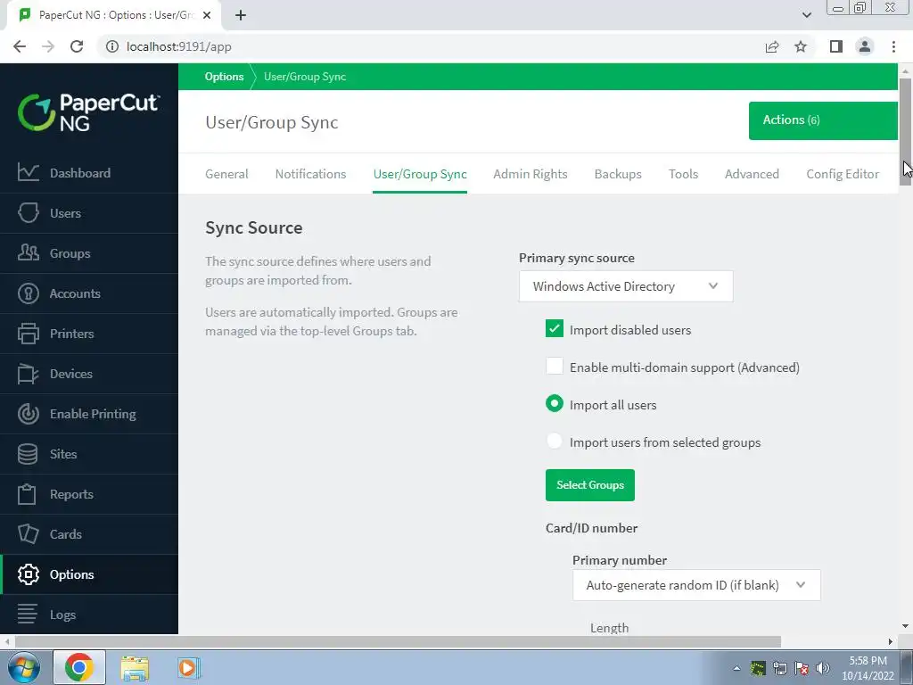Open Actions (6) menu
Image resolution: width=913 pixels, height=685 pixels.
[x=823, y=120]
